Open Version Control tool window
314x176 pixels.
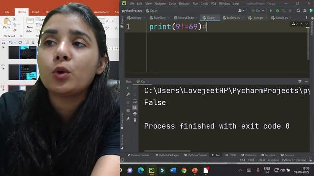pos(138,155)
